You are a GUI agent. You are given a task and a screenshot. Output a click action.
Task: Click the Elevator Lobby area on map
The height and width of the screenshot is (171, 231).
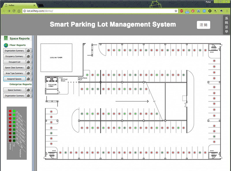pos(52,85)
